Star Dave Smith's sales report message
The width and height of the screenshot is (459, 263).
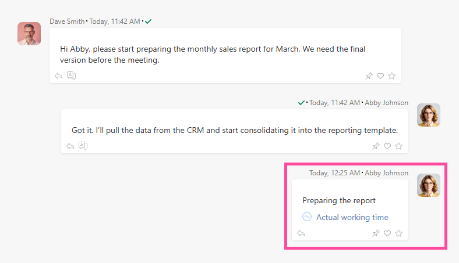(391, 76)
